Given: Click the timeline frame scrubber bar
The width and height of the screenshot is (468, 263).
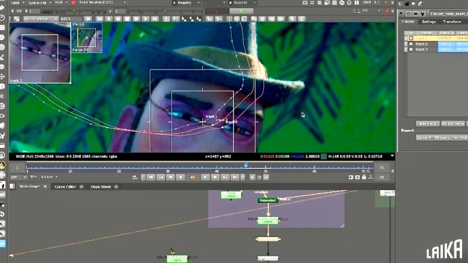Looking at the screenshot, I should tap(199, 168).
